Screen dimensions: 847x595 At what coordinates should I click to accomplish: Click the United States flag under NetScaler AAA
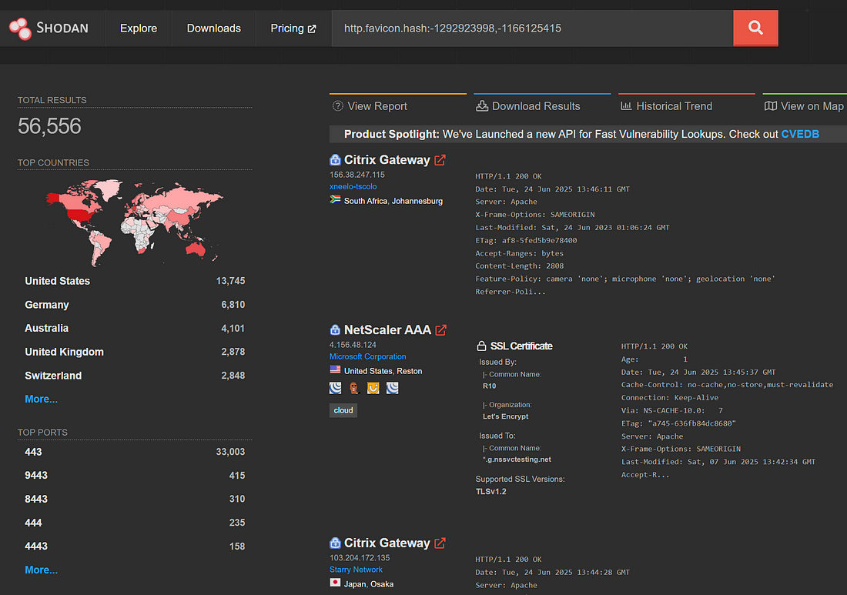point(335,370)
